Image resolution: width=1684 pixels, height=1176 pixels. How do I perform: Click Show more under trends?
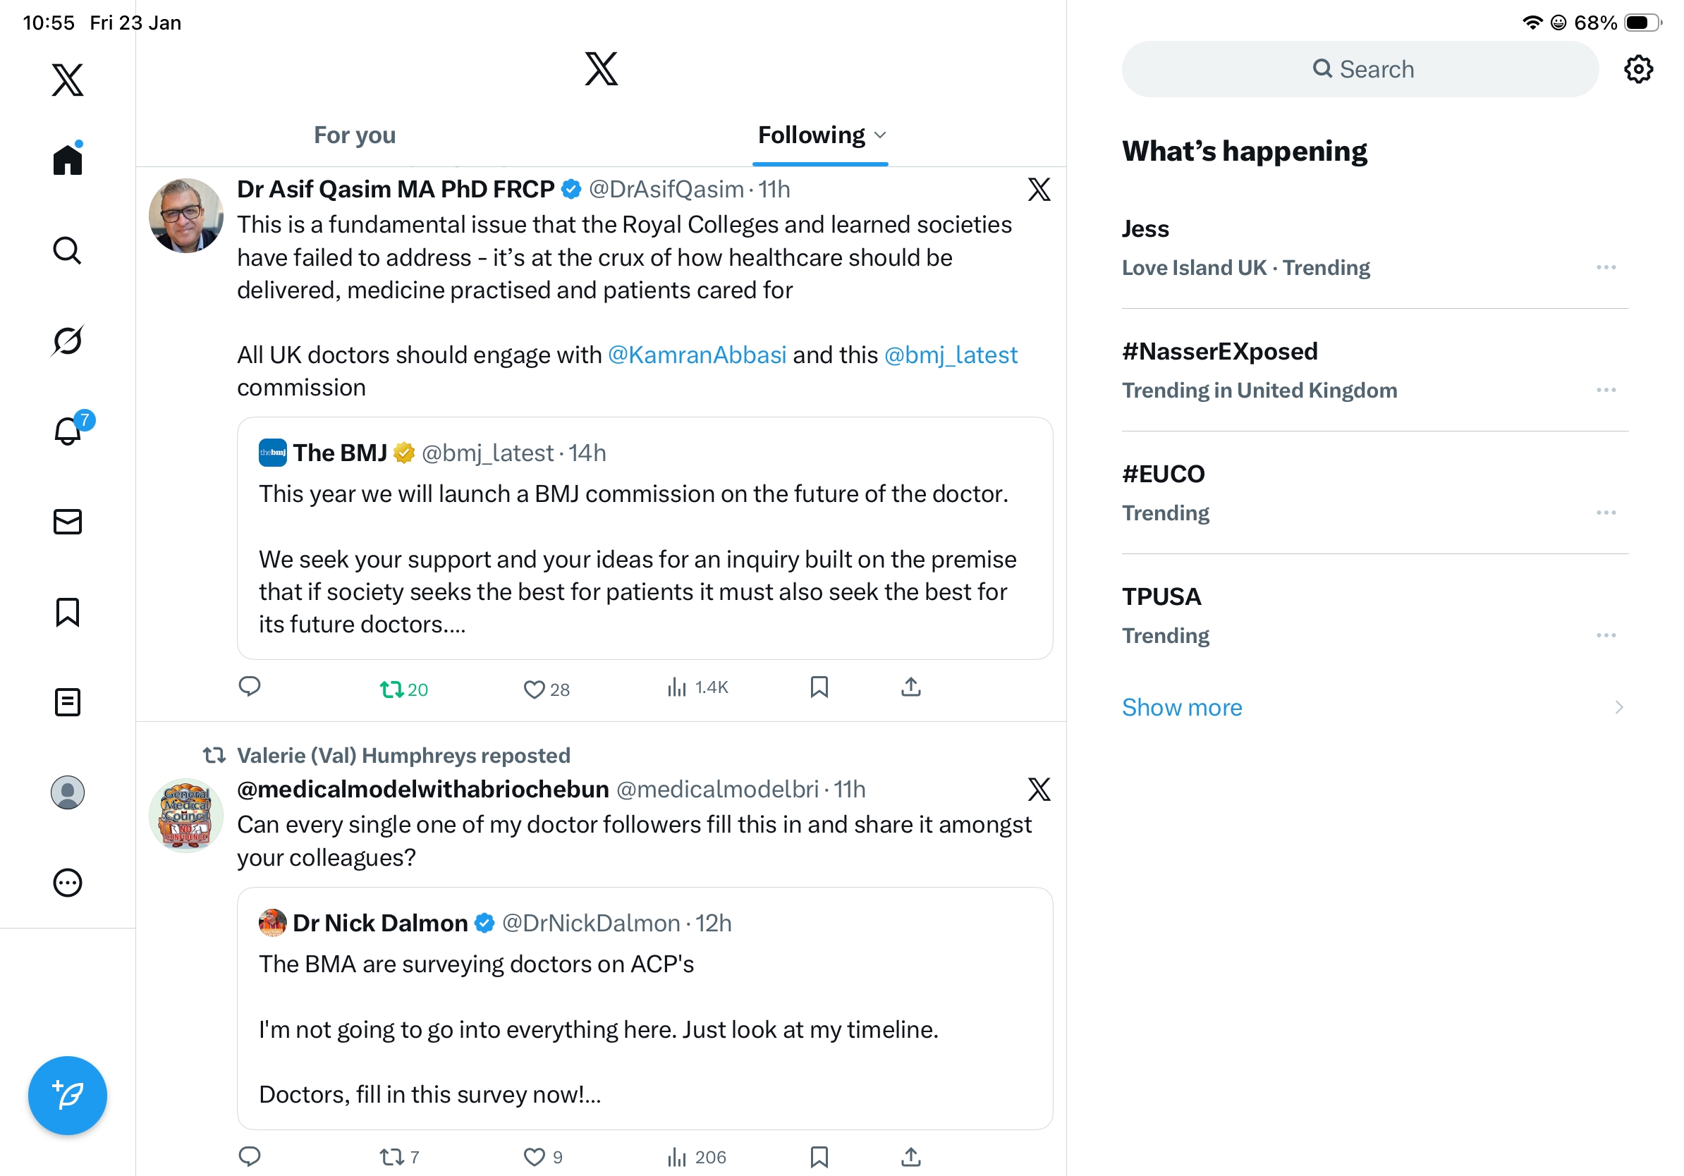(x=1182, y=708)
